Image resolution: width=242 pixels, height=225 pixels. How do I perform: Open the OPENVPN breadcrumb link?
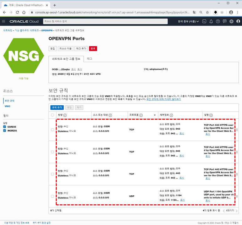point(47,31)
